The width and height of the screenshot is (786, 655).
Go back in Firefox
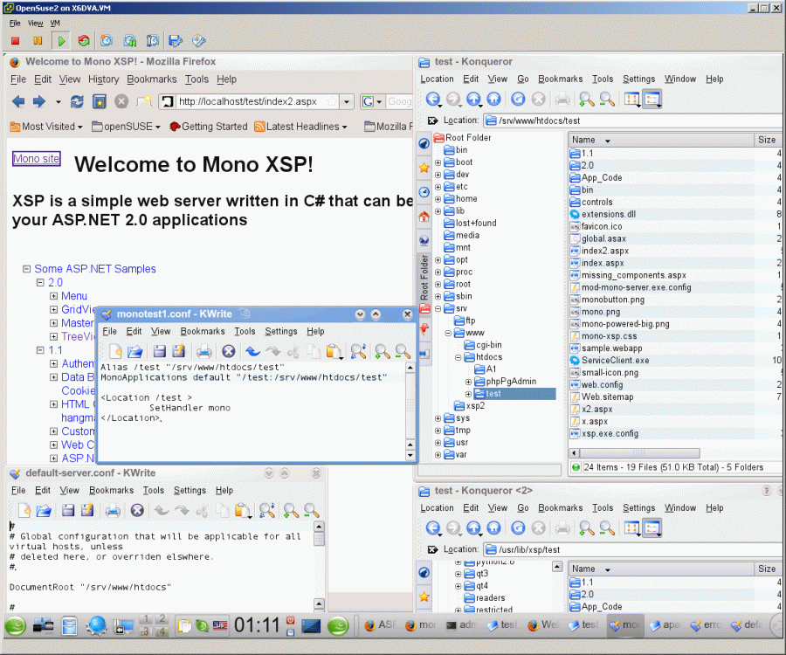(18, 101)
